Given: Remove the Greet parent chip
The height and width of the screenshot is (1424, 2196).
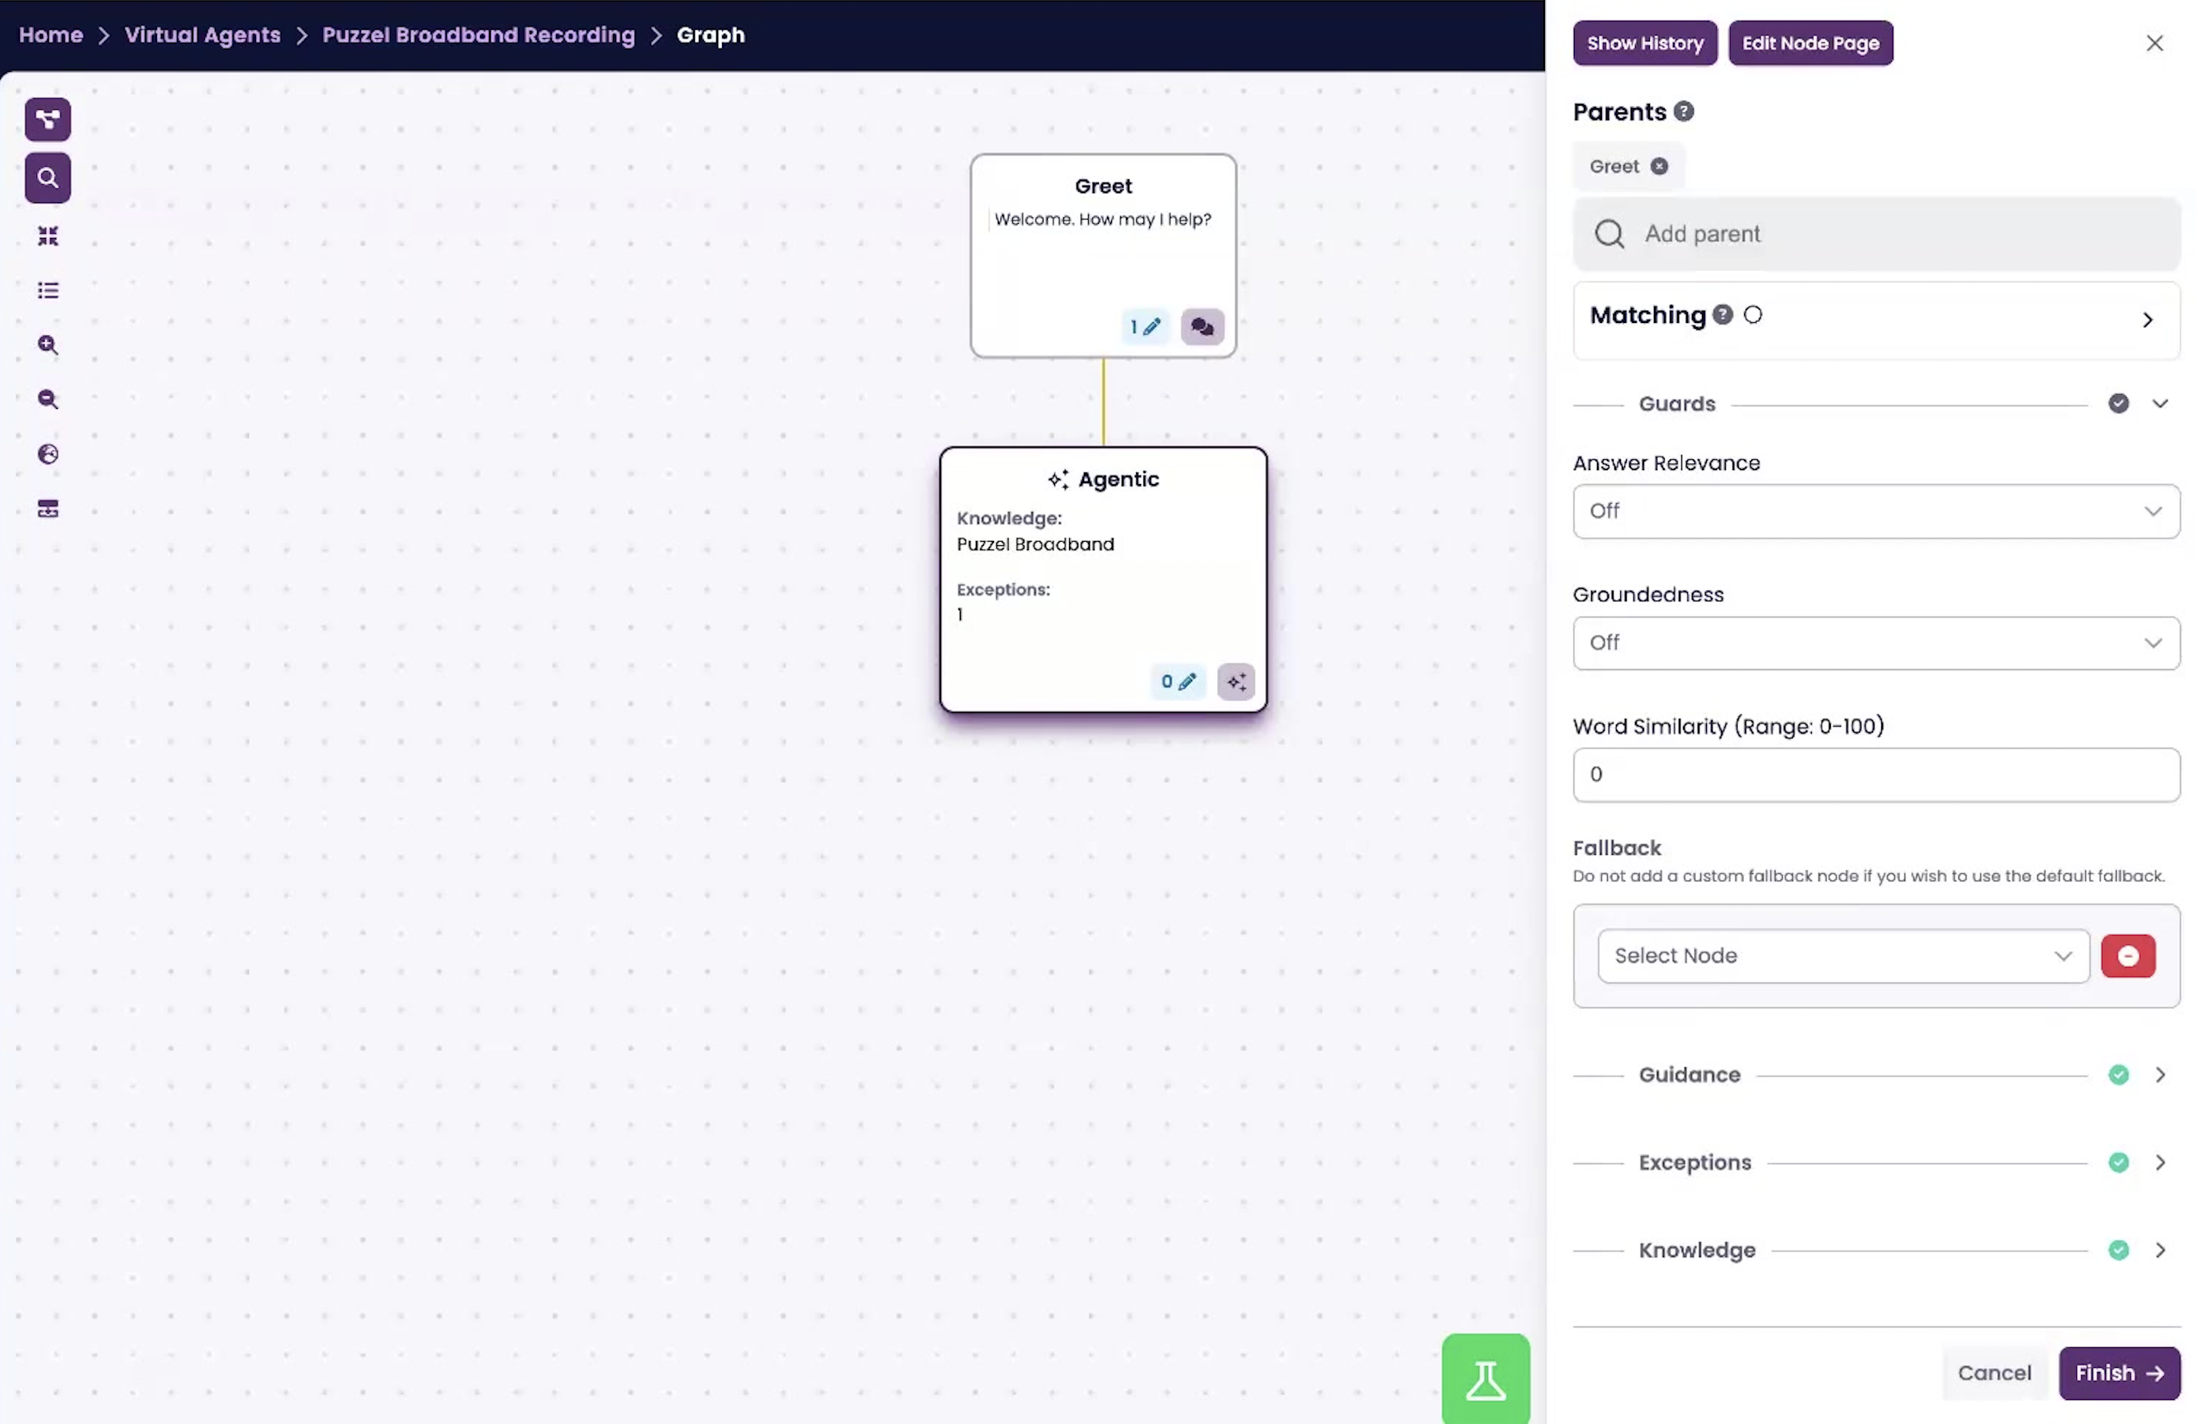Looking at the screenshot, I should [x=1659, y=167].
